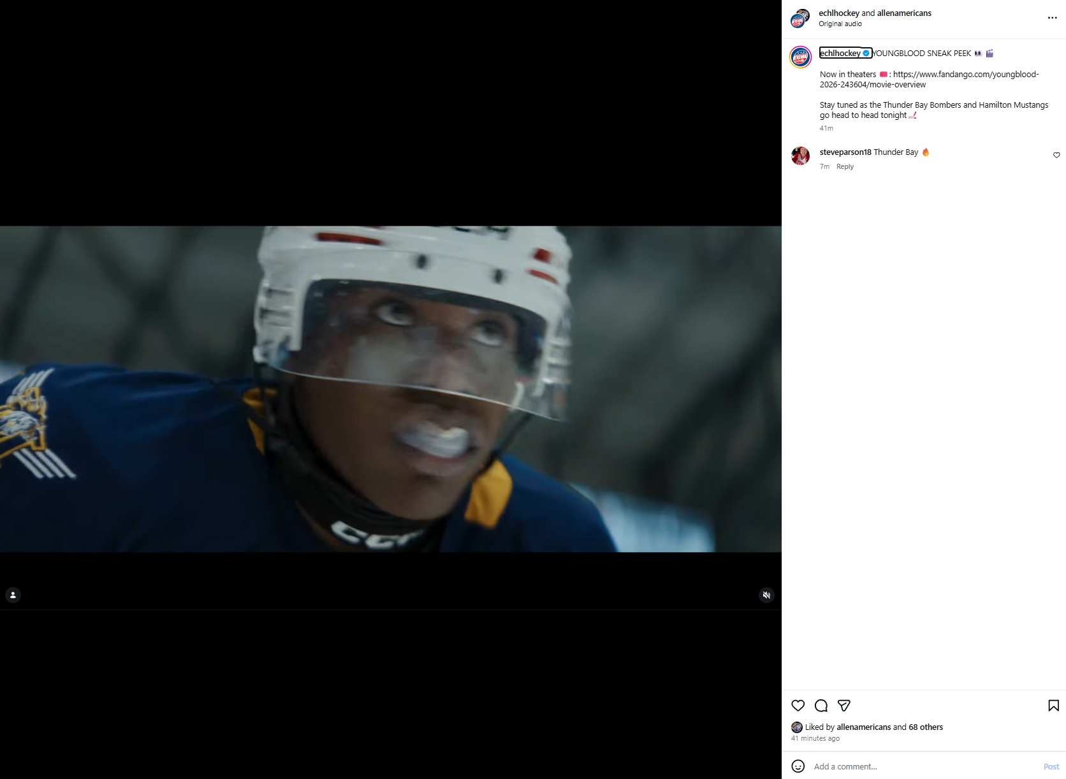Screen dimensions: 1066x779
Task: Click the Add a comment field
Action: pyautogui.click(x=924, y=766)
